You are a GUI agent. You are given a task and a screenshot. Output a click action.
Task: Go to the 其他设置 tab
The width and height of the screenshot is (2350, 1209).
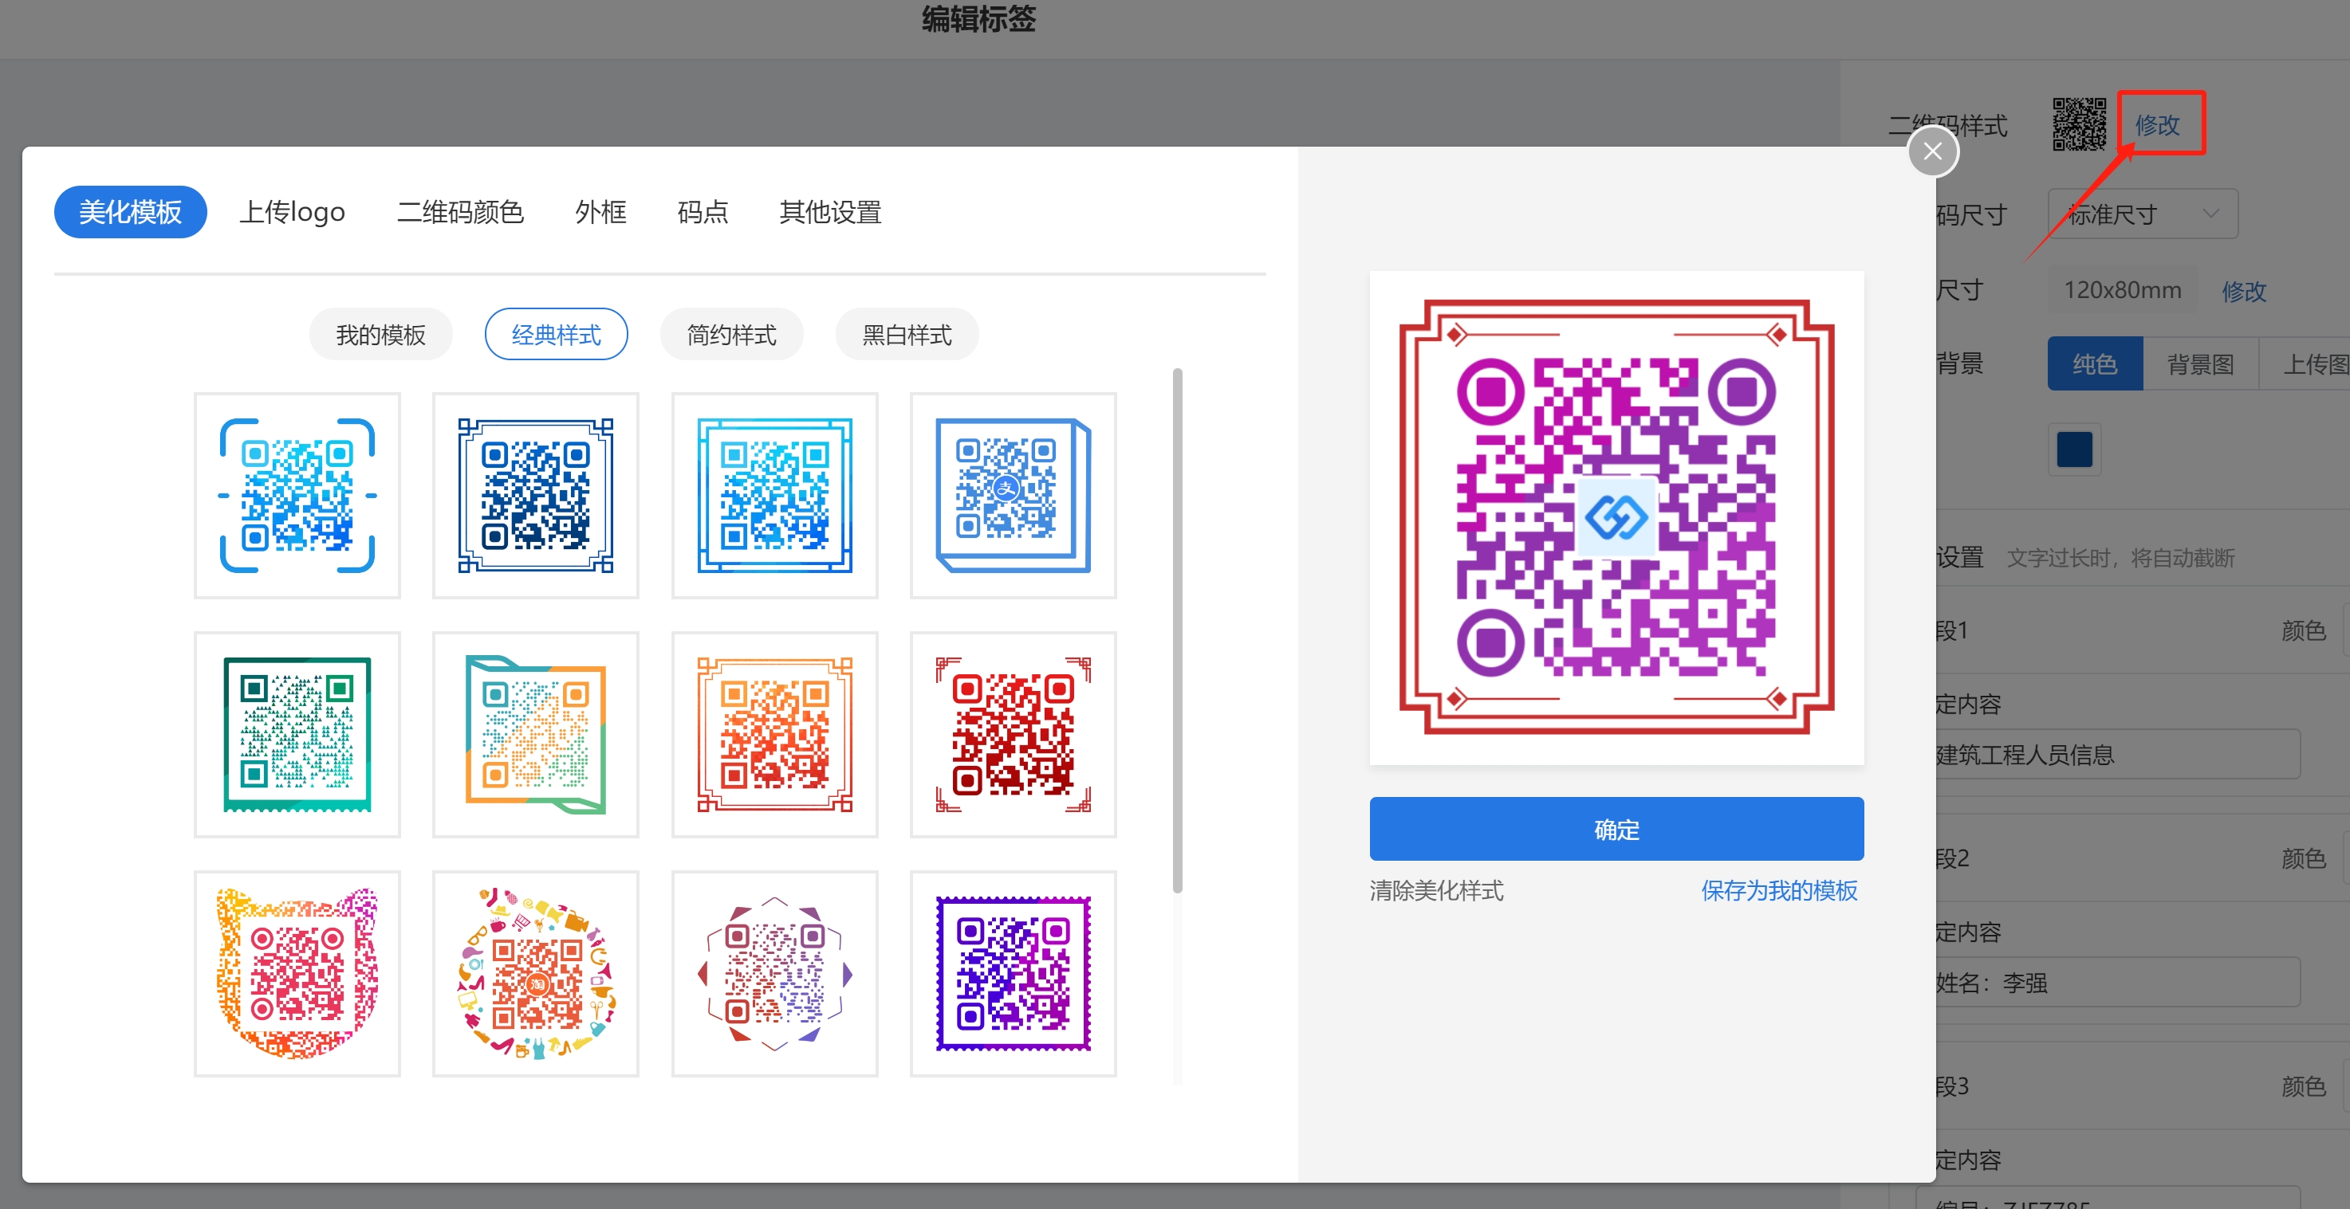click(830, 213)
